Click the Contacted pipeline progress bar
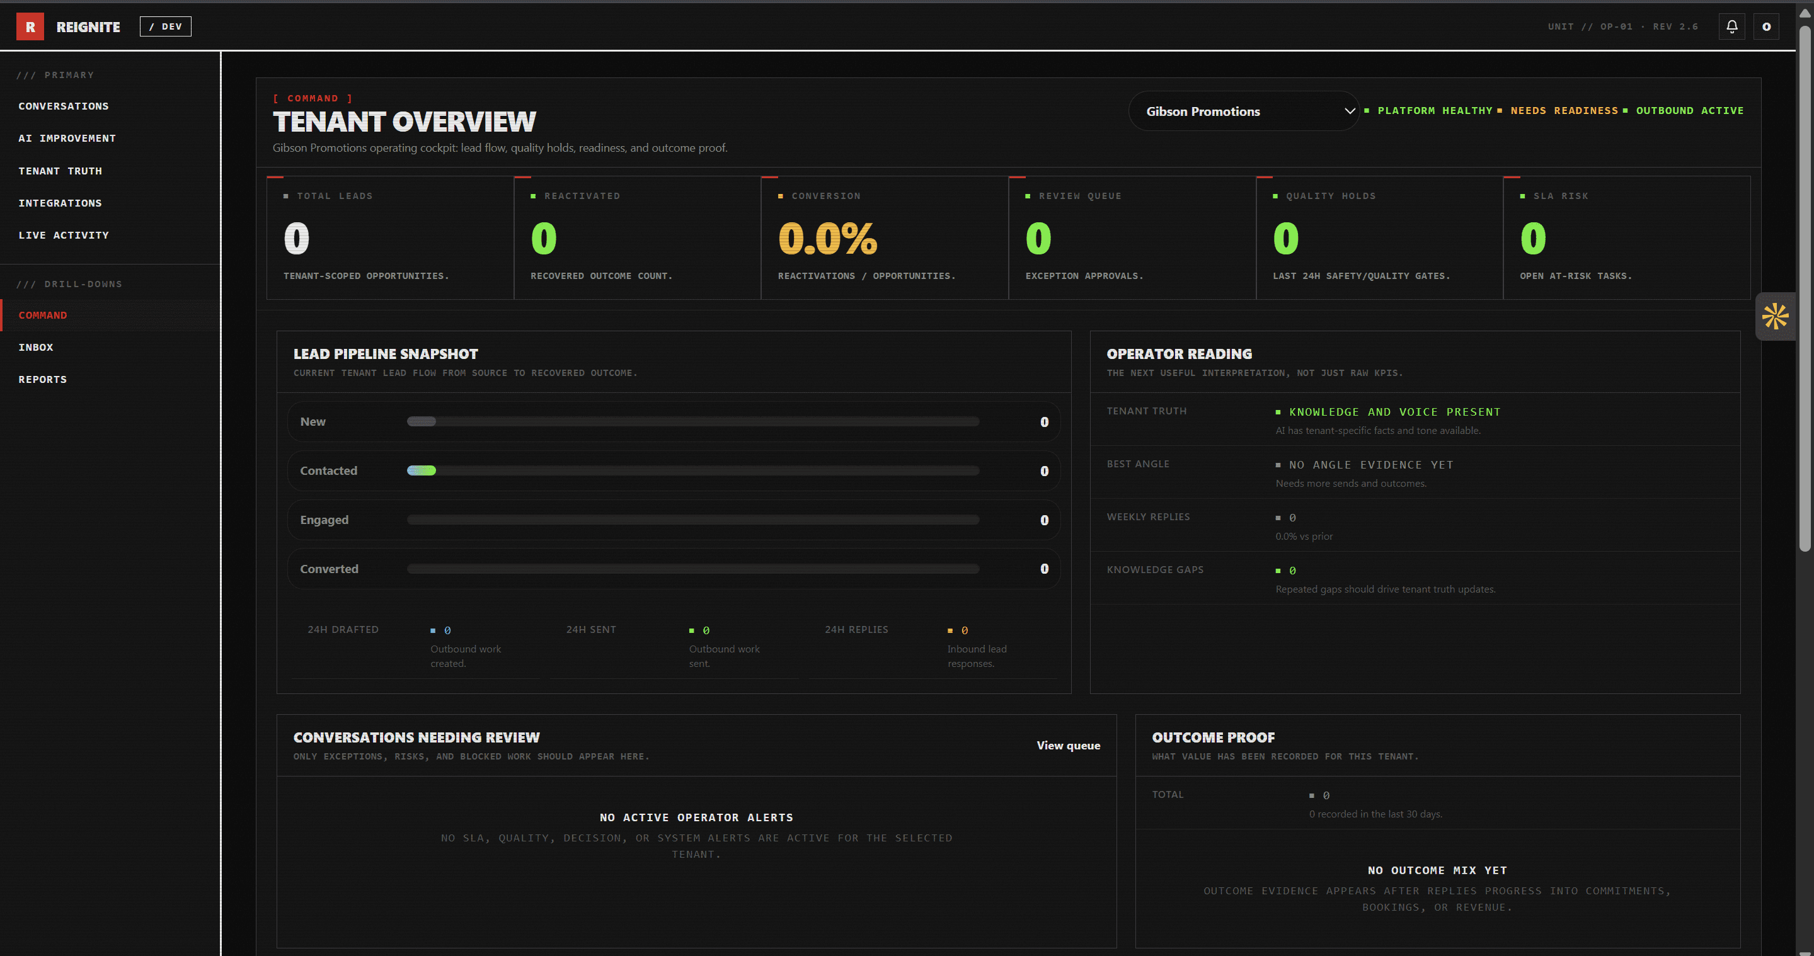Image resolution: width=1814 pixels, height=956 pixels. tap(693, 471)
